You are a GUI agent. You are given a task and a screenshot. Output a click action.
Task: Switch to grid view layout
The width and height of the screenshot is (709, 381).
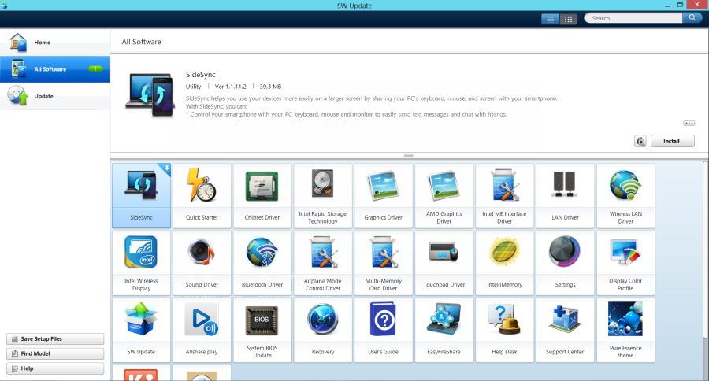[x=569, y=18]
